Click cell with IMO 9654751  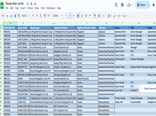10,32
